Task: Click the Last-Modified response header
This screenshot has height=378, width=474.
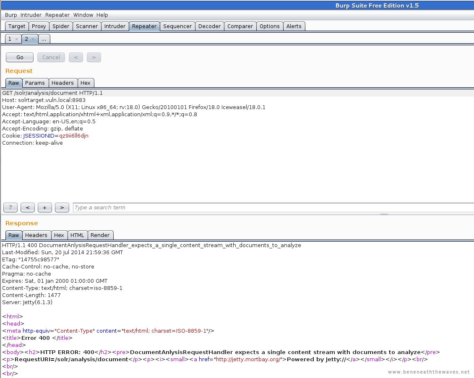Action: (x=63, y=253)
